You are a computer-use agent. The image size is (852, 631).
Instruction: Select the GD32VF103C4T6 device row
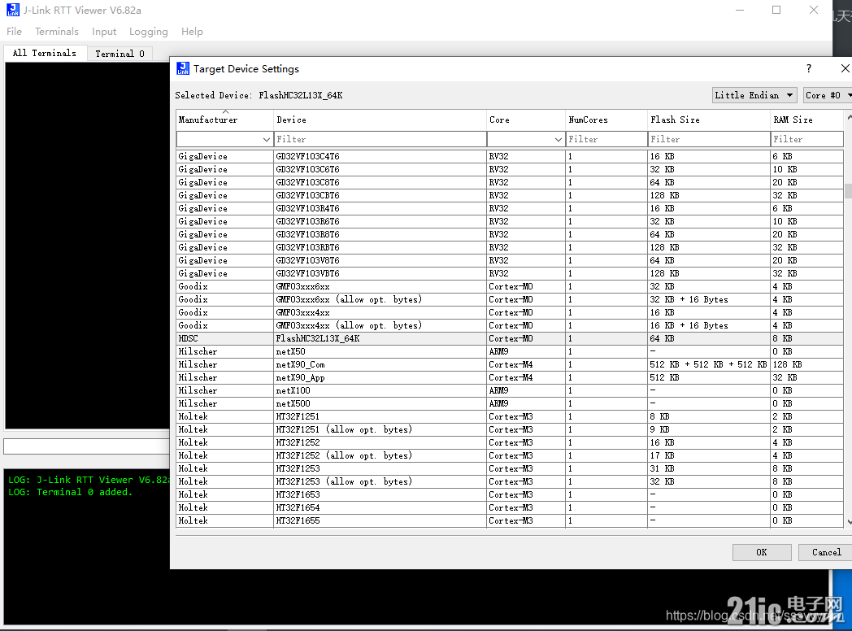510,156
